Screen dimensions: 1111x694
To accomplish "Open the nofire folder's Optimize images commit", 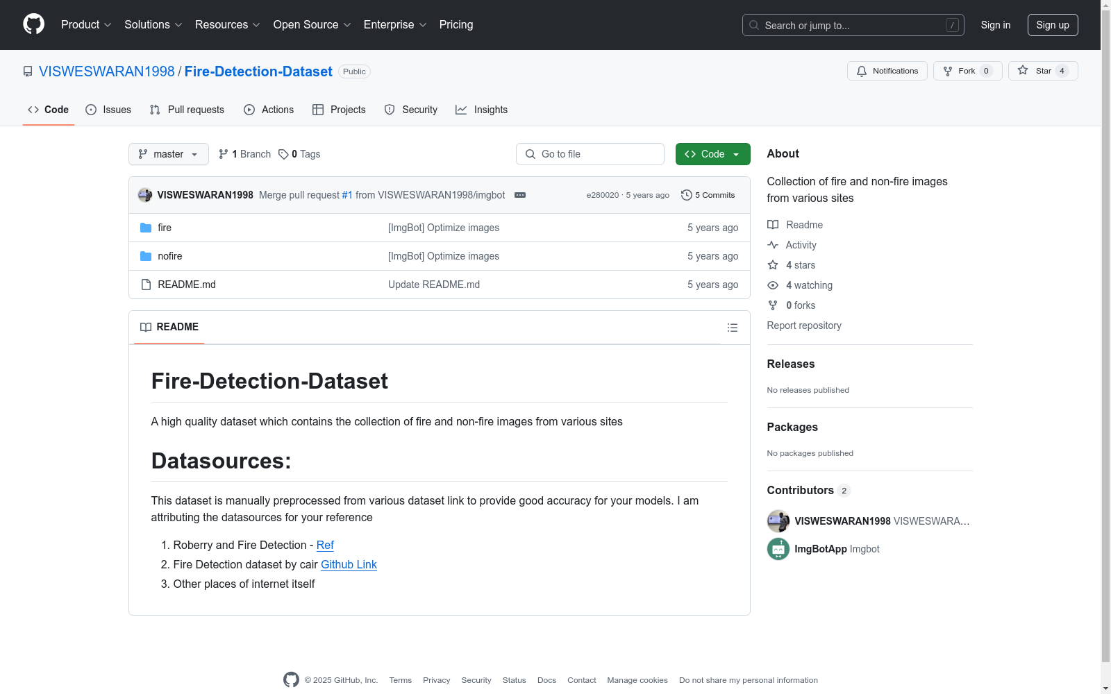I will (x=444, y=256).
